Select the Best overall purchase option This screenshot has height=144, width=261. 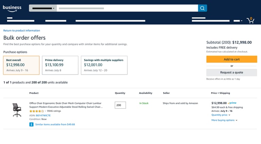(x=21, y=65)
